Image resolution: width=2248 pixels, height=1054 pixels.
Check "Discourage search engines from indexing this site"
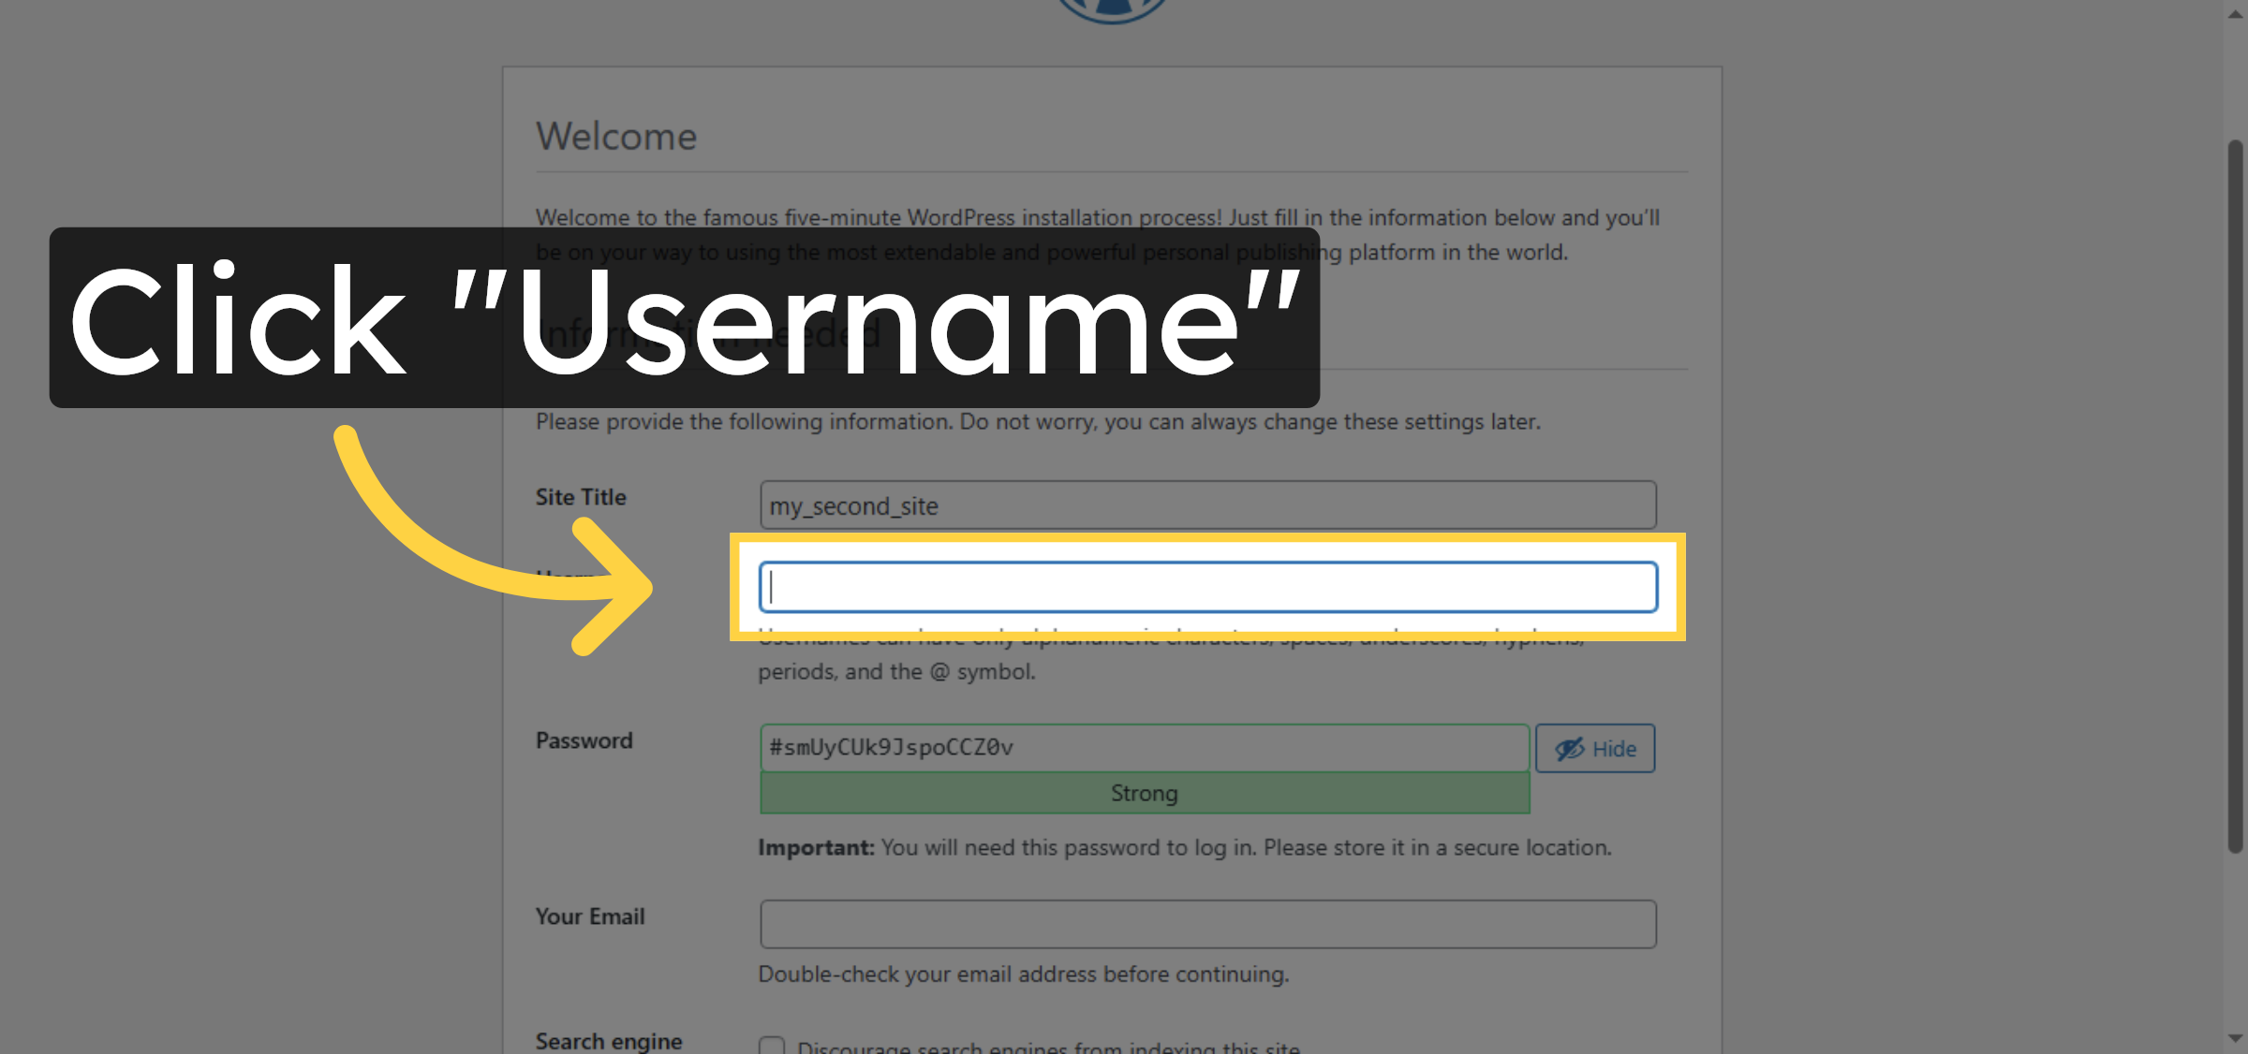tap(770, 1046)
